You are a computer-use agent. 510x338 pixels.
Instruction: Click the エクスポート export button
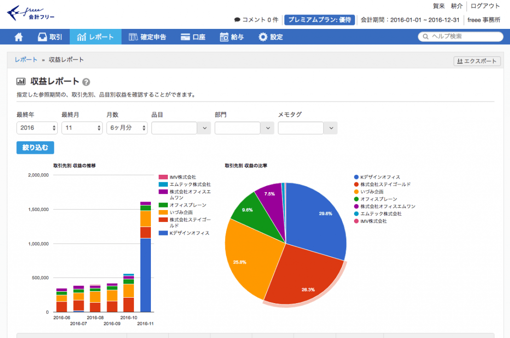477,61
